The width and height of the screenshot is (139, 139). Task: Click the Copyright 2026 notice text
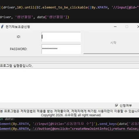[x=71, y=115]
